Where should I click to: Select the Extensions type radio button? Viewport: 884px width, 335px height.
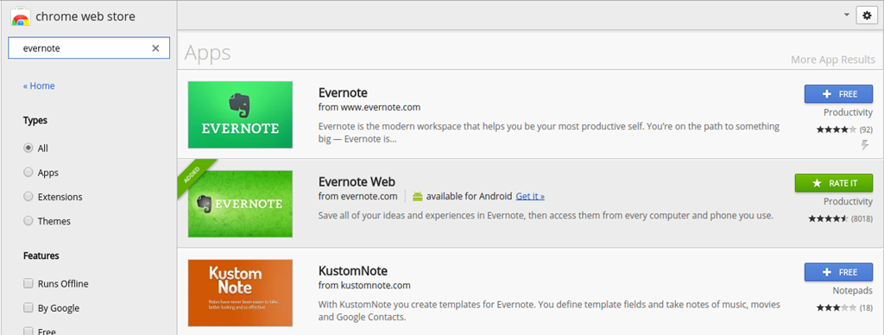point(28,196)
